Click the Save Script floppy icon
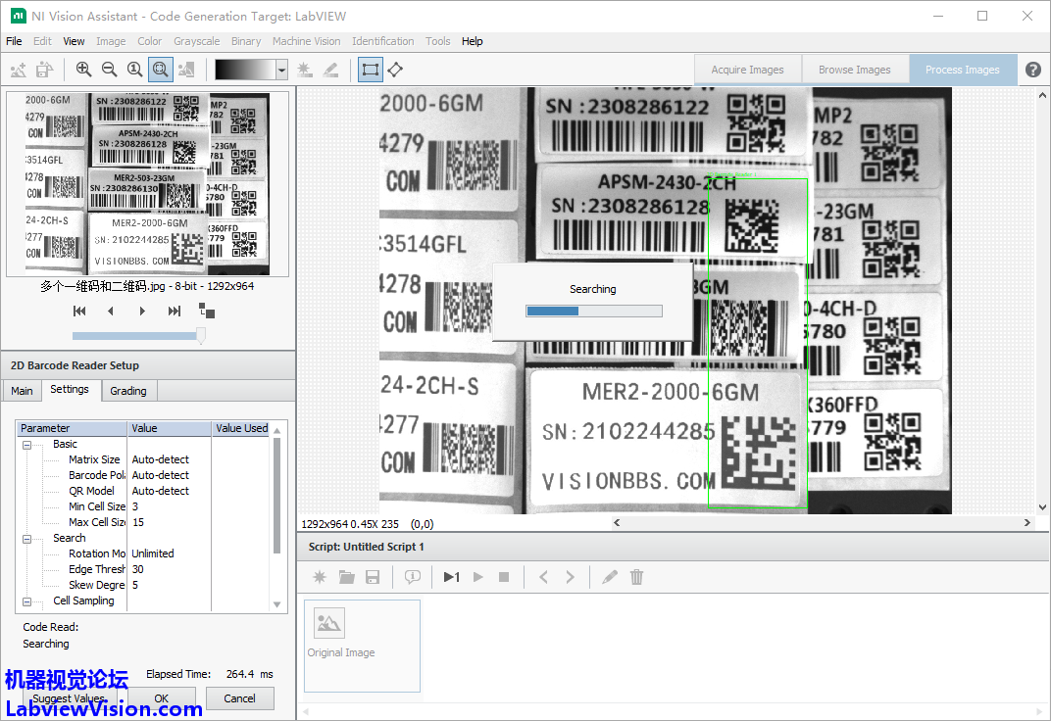This screenshot has width=1051, height=721. point(373,577)
